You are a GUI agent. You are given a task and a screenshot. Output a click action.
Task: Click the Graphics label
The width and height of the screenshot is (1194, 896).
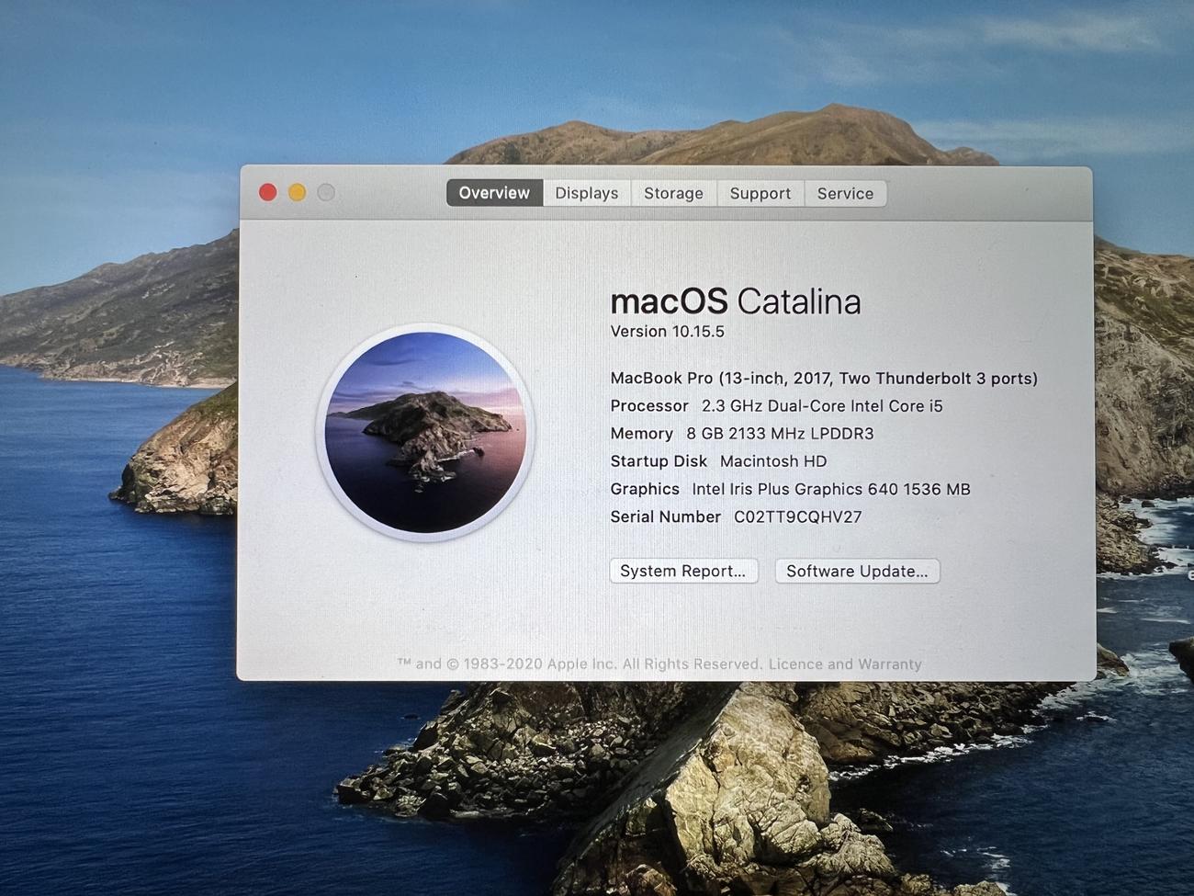point(645,489)
